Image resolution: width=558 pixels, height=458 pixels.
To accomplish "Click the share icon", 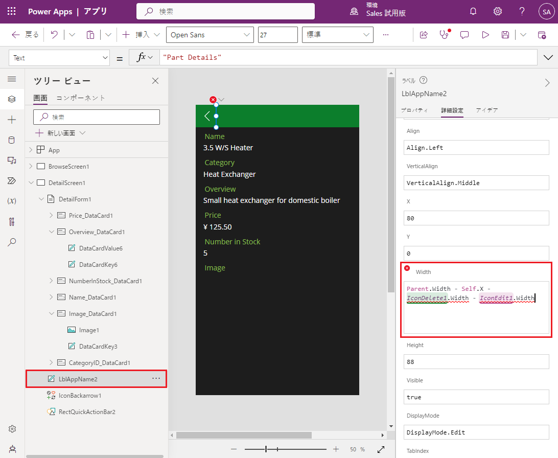I will 424,35.
